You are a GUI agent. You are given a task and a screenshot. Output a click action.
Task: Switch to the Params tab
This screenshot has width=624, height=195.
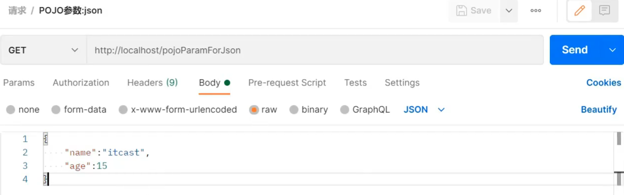pyautogui.click(x=19, y=83)
